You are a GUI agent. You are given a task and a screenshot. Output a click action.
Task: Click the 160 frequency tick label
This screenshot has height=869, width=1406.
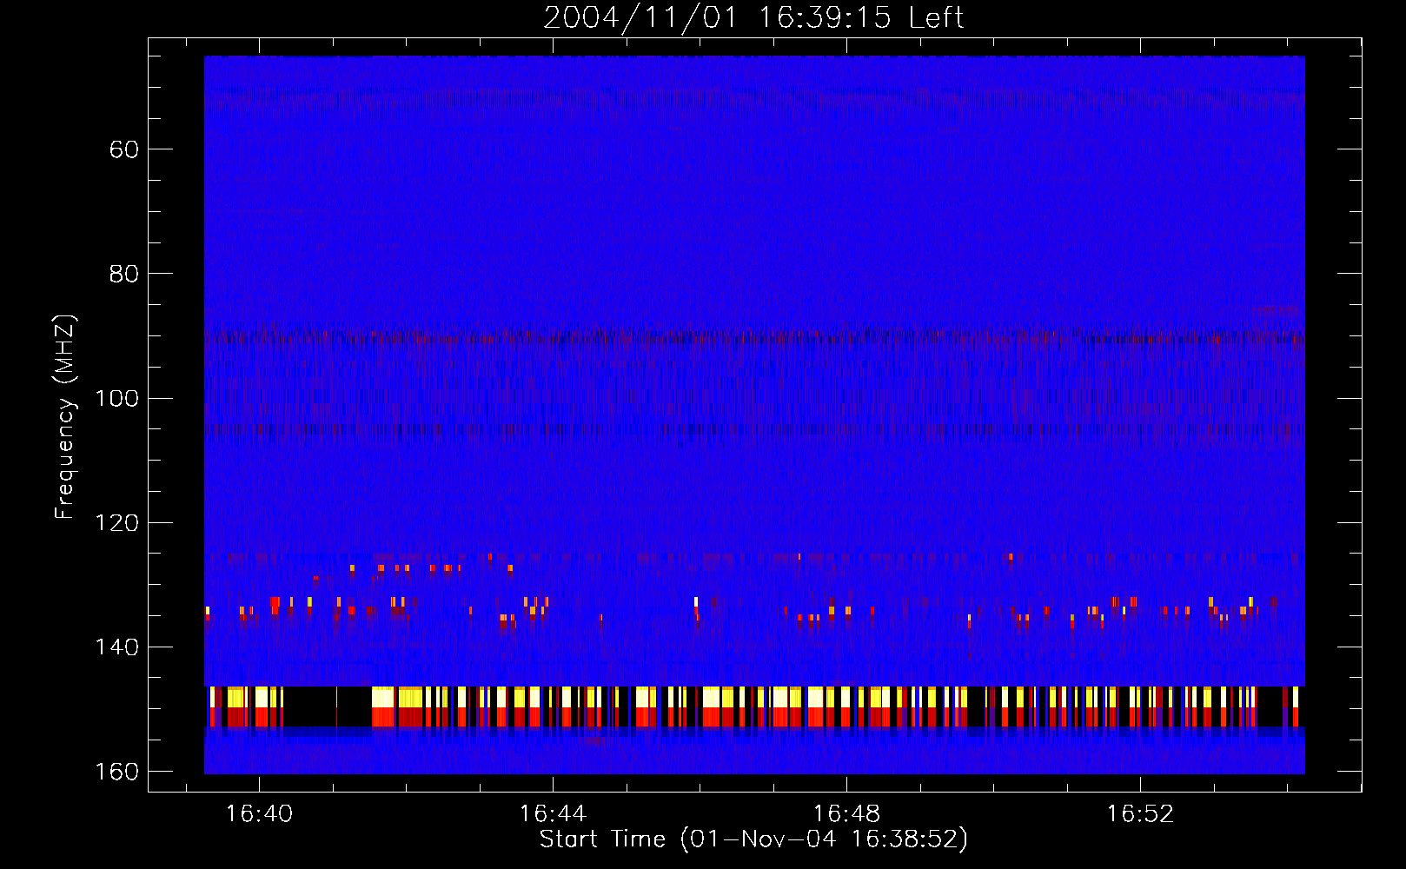tap(116, 772)
